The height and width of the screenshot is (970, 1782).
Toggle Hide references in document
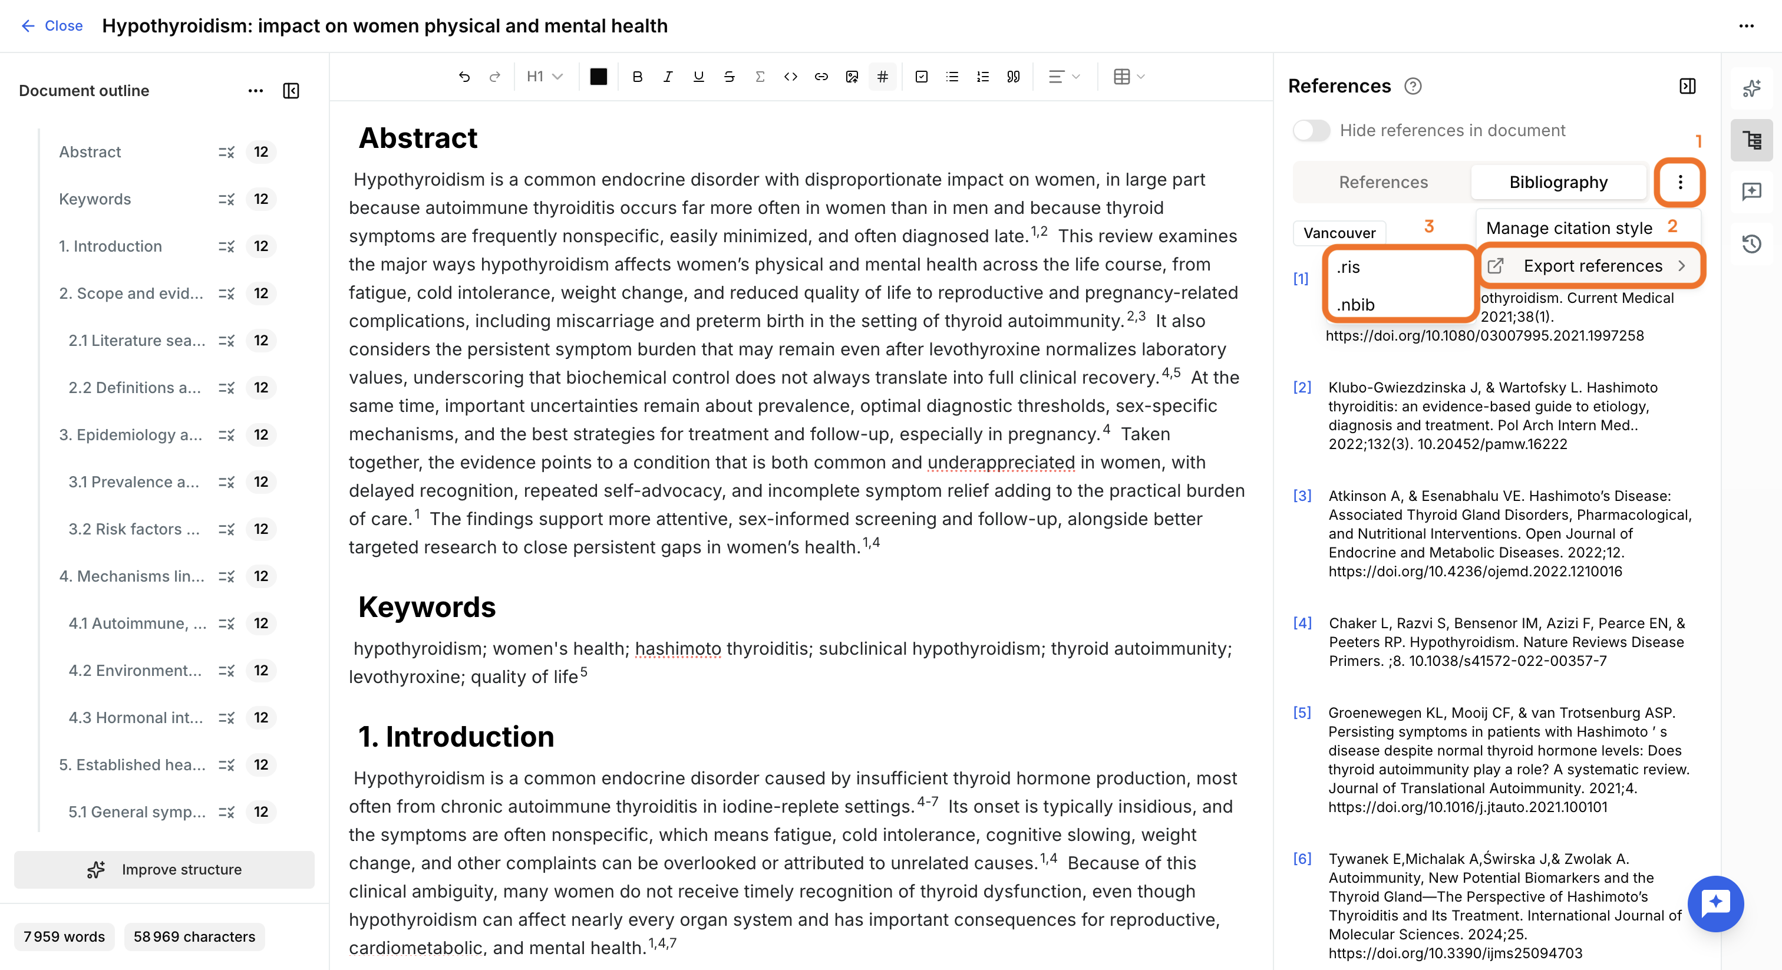click(1311, 130)
